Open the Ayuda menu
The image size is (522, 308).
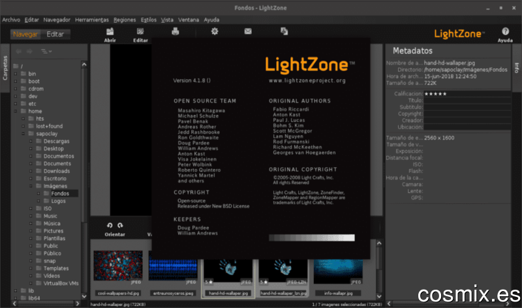[x=211, y=20]
